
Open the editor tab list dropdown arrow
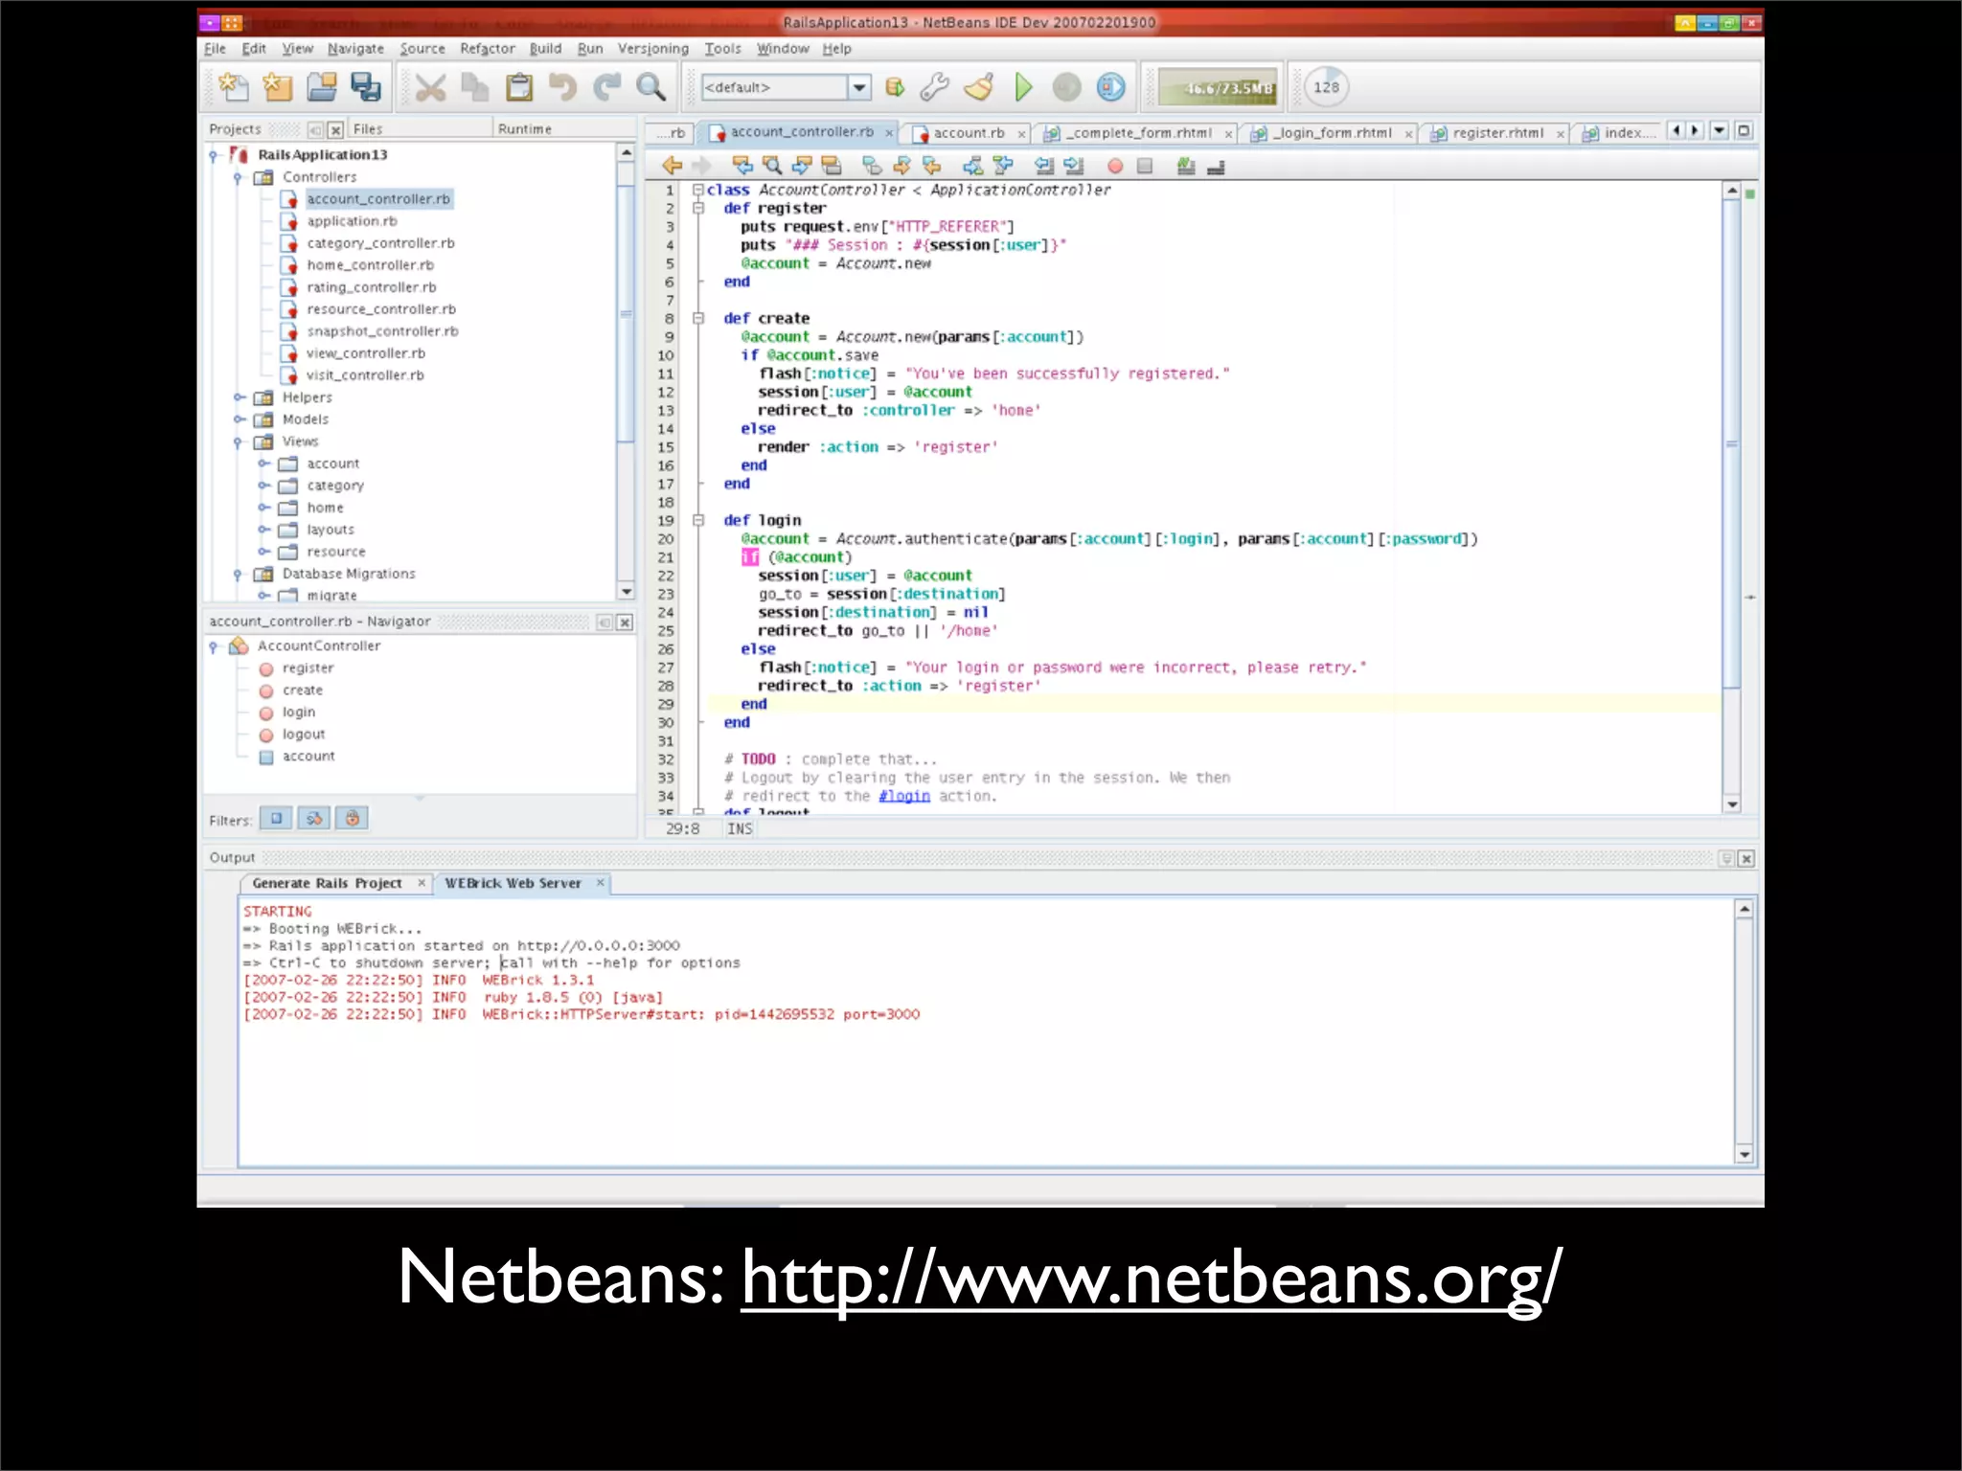[1720, 130]
